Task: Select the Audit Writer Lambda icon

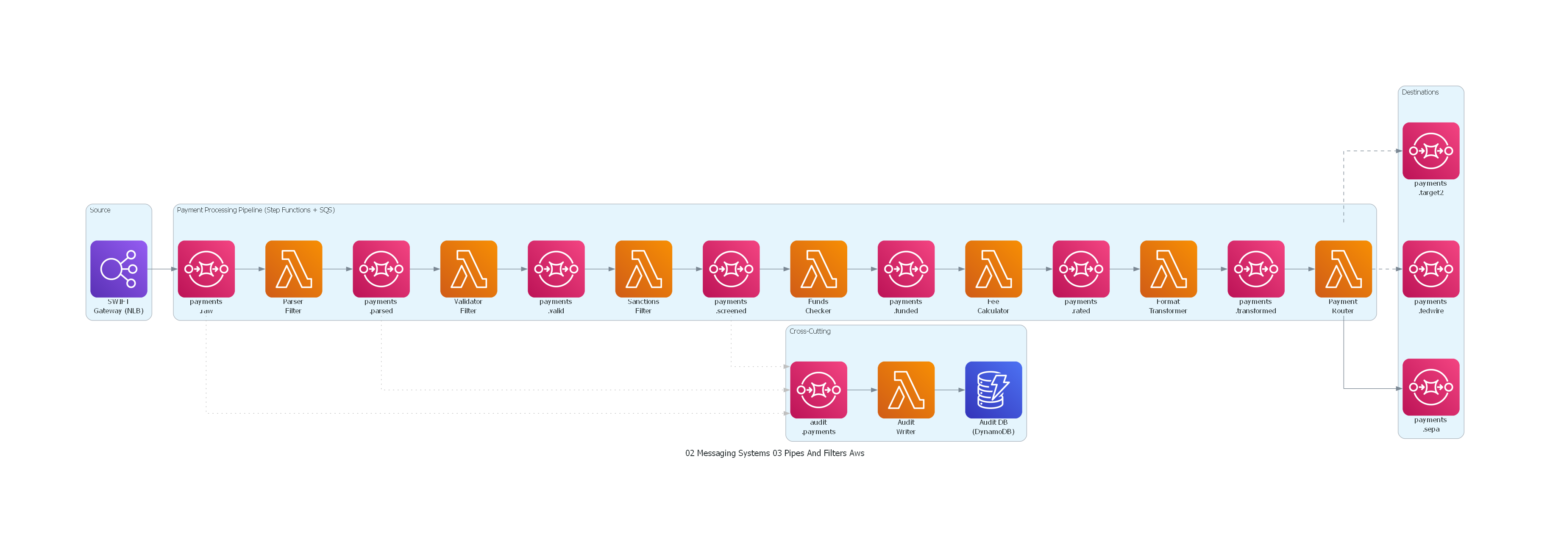Action: coord(906,390)
